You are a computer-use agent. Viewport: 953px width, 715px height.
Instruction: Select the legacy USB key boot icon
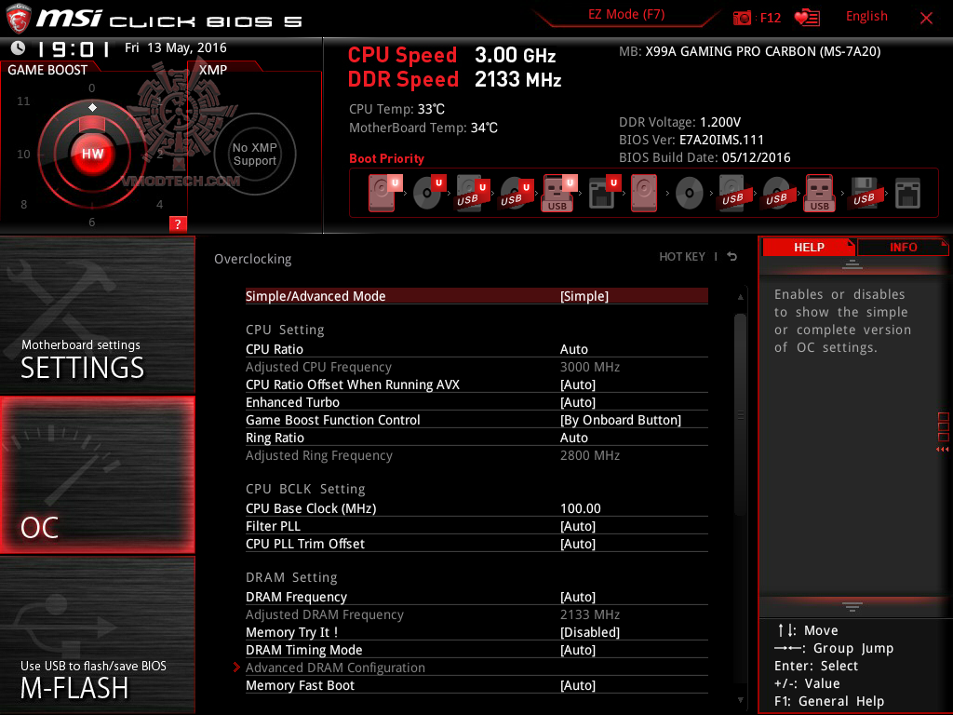[x=819, y=193]
